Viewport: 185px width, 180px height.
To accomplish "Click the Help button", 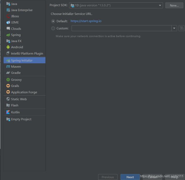I will (x=175, y=177).
